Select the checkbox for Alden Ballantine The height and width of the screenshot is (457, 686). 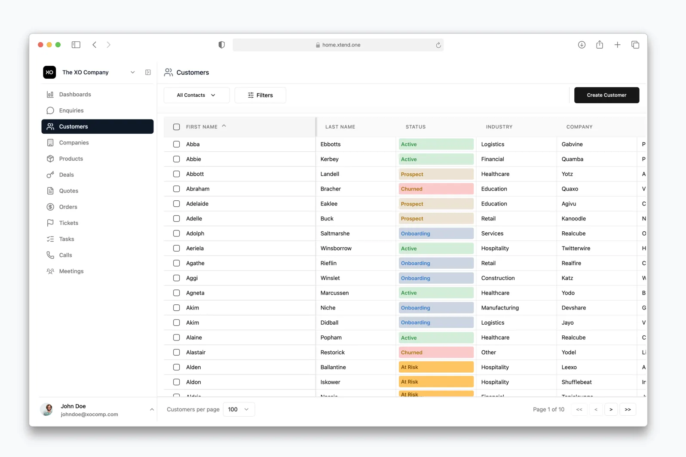[176, 367]
